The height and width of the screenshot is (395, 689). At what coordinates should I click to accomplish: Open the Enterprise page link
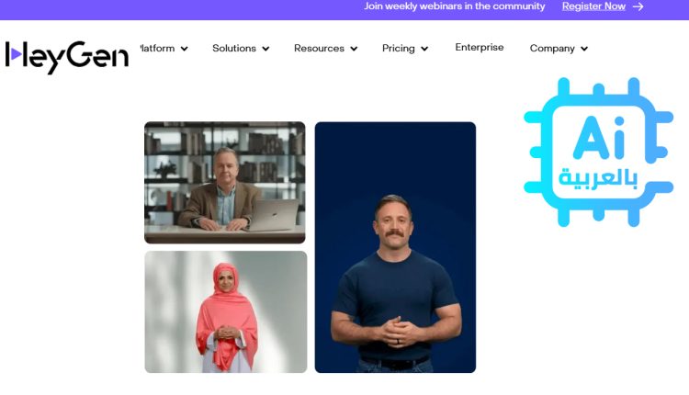[480, 48]
